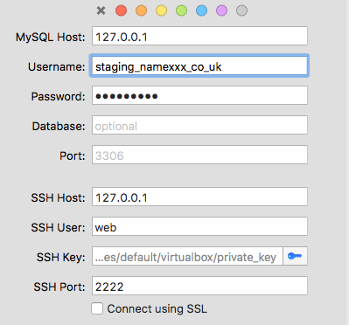
Task: Select the optional Database field
Action: 199,125
